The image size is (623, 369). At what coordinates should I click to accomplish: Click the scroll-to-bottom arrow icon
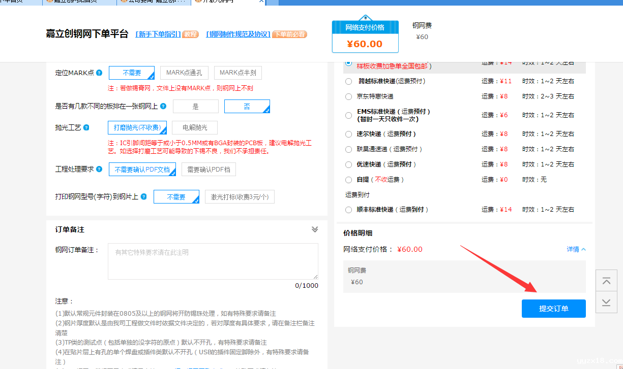[606, 302]
